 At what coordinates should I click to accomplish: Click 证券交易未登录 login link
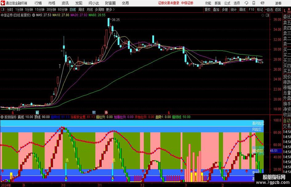[x=169, y=3]
